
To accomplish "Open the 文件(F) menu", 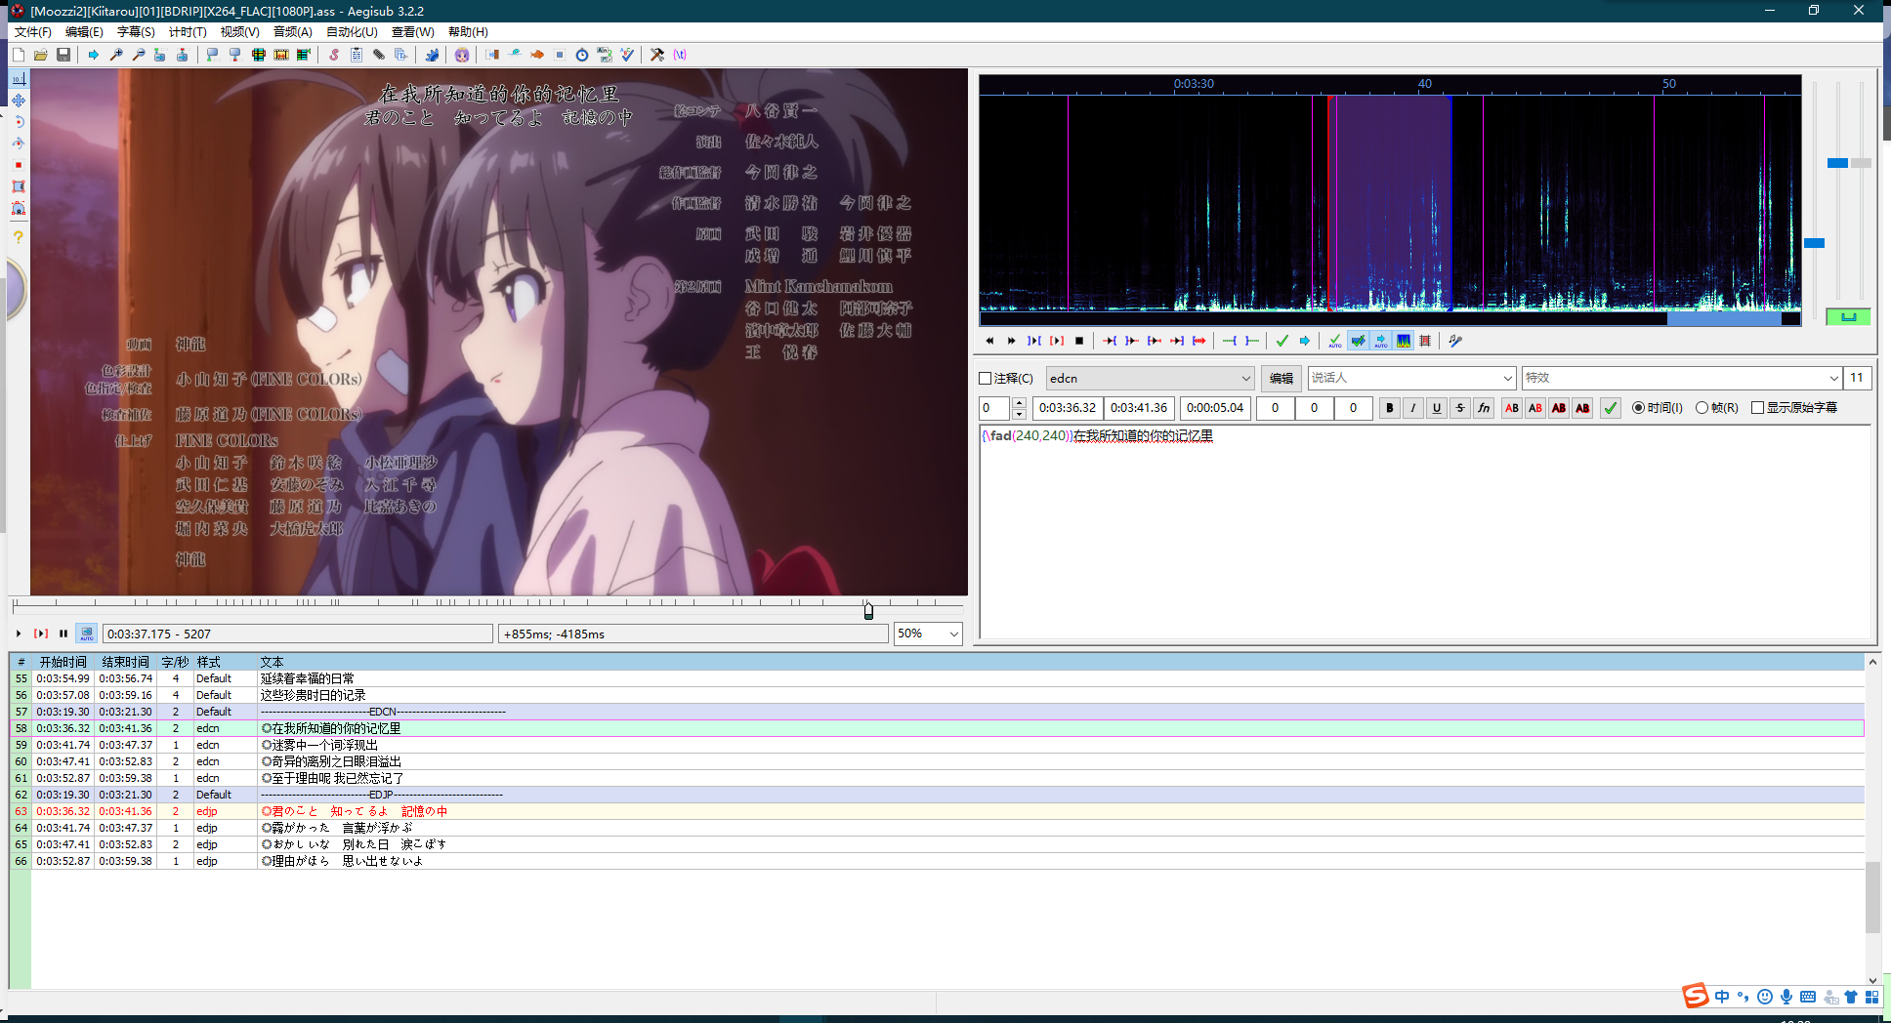I will point(32,32).
